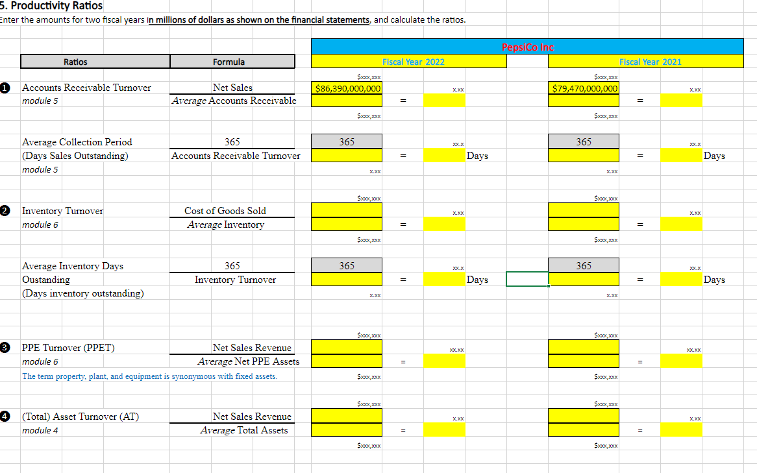
Task: Click the 'Average Net PPE Assets' formula text
Action: [249, 361]
